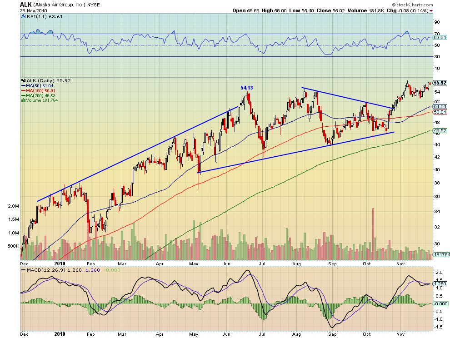Viewport: 450px width, 338px height.
Task: Click the 26-Nov-2010 date label
Action: (x=33, y=10)
